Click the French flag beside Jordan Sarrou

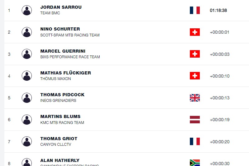195,10
